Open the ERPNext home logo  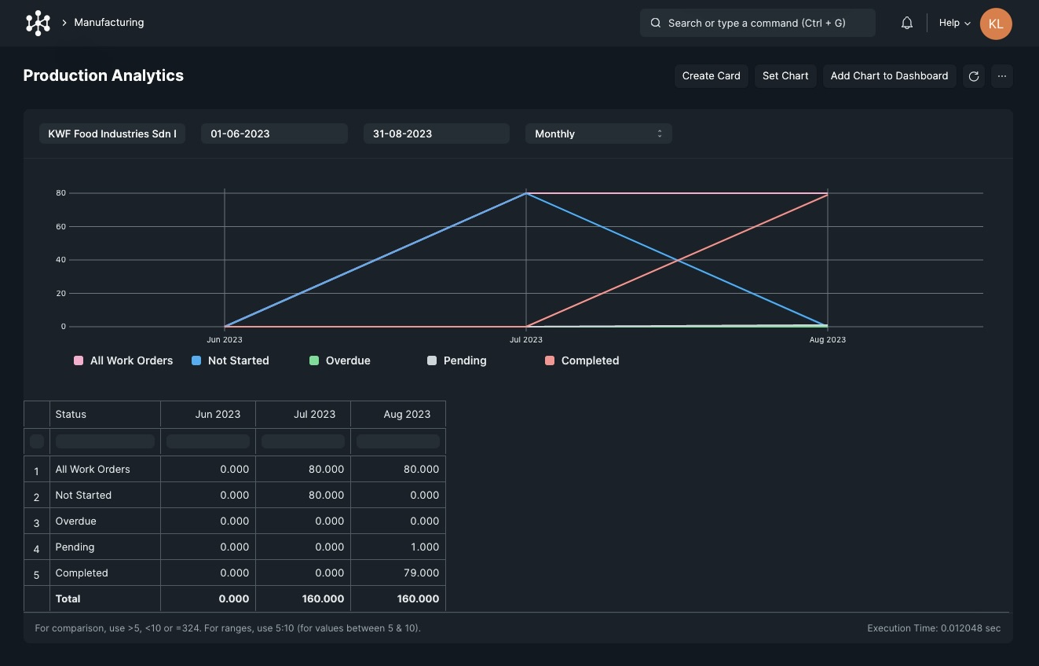pos(38,23)
